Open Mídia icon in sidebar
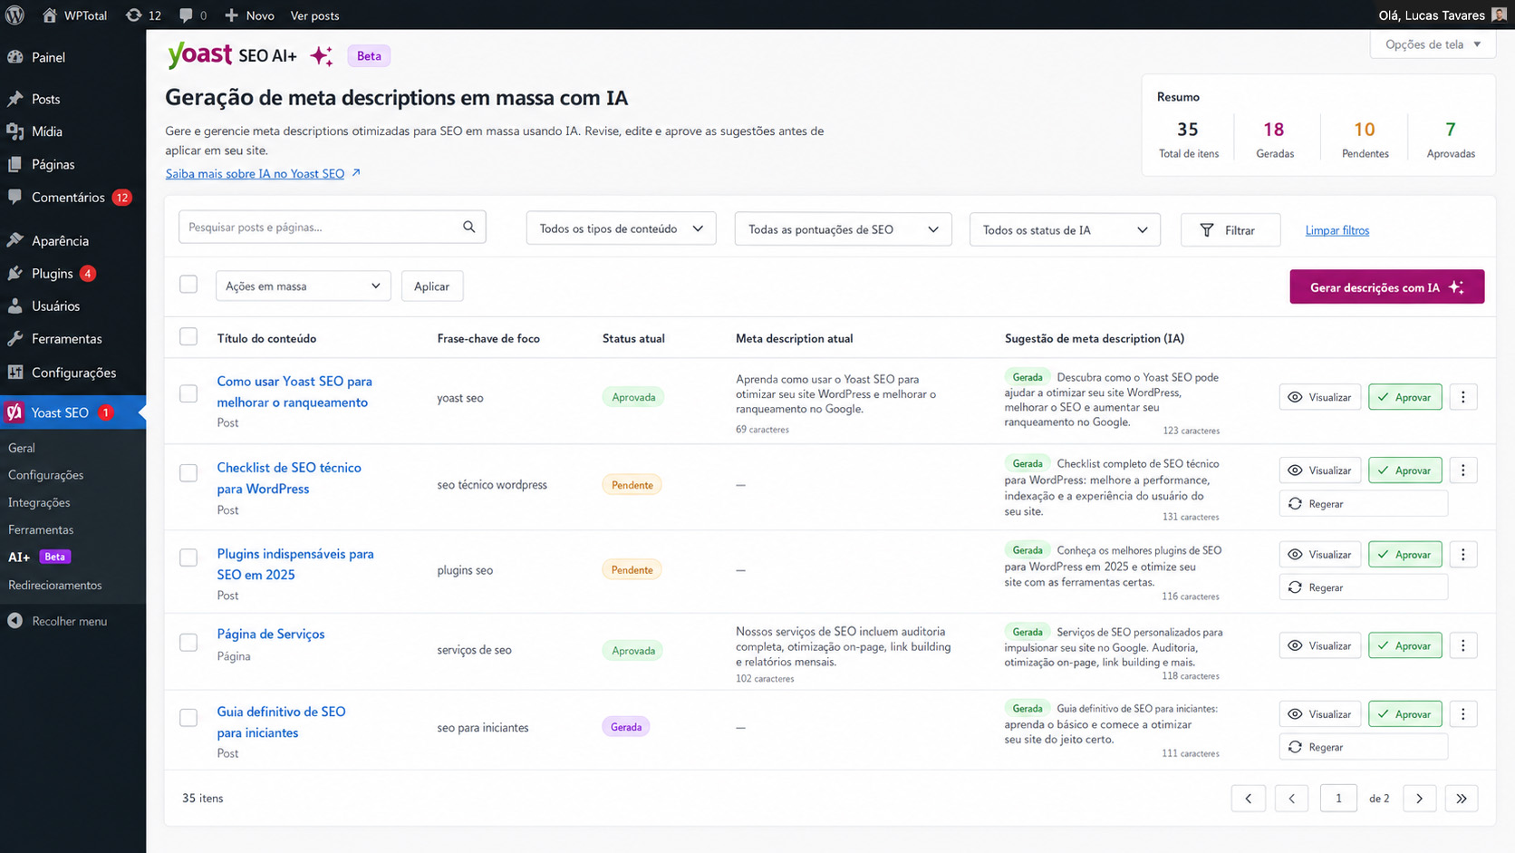 15,131
